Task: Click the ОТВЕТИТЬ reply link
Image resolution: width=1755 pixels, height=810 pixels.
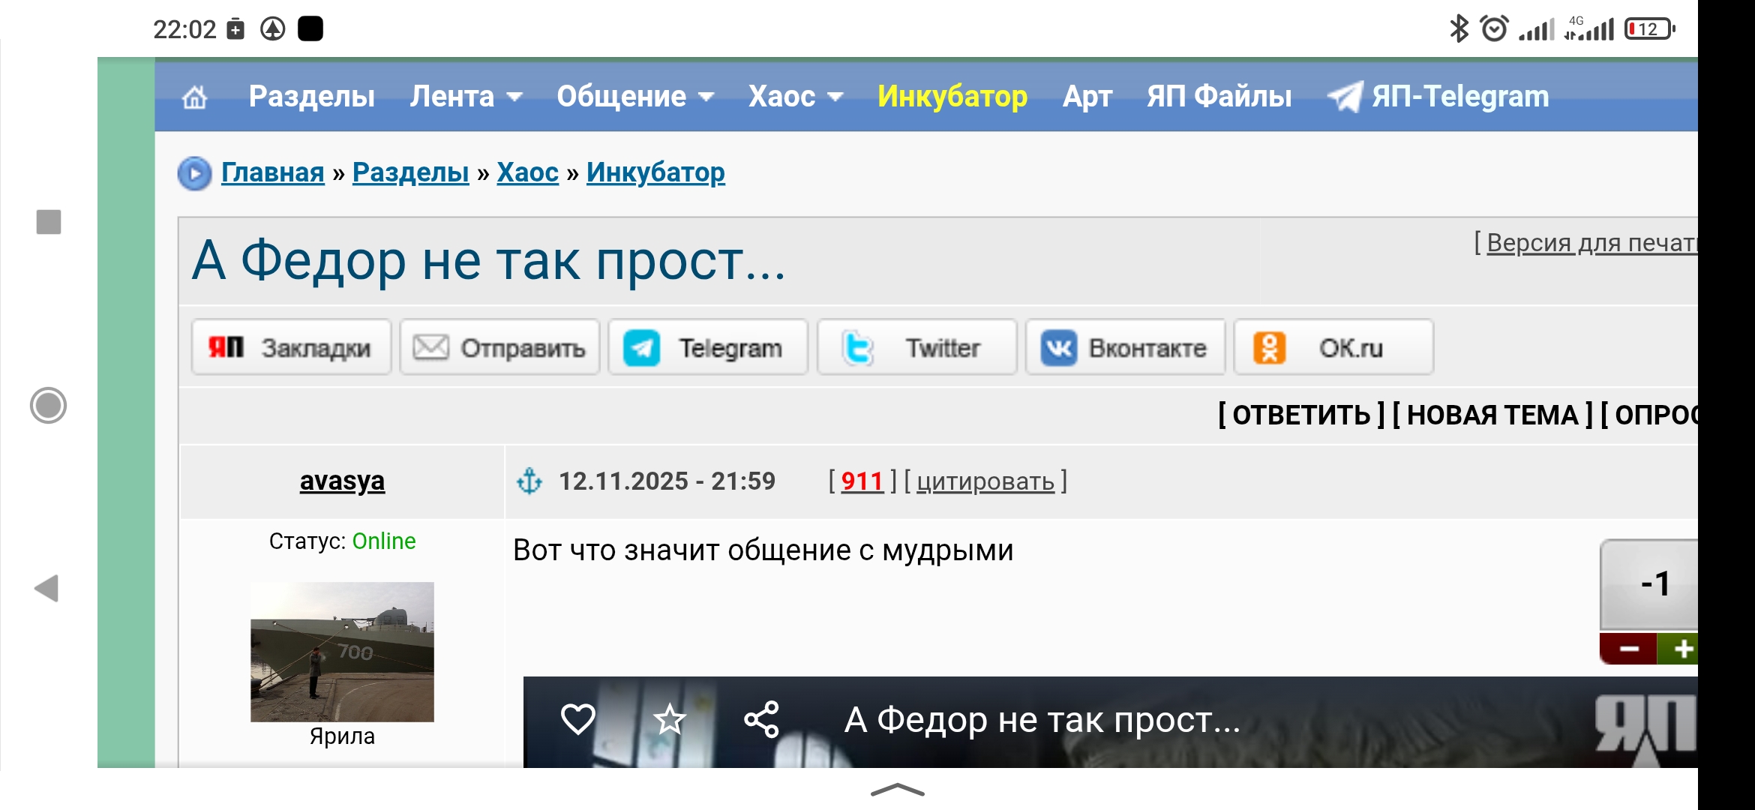Action: coord(1301,415)
